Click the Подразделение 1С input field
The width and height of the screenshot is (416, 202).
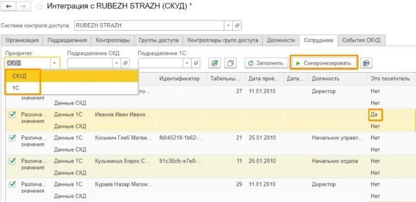[x=161, y=63]
